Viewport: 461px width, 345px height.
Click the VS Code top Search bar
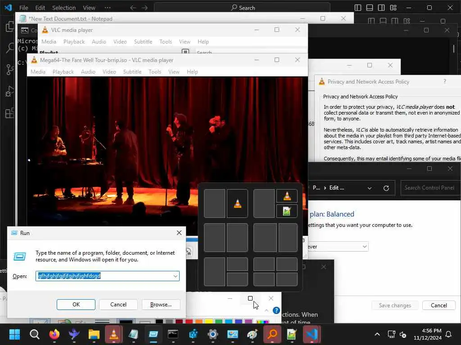click(x=242, y=8)
